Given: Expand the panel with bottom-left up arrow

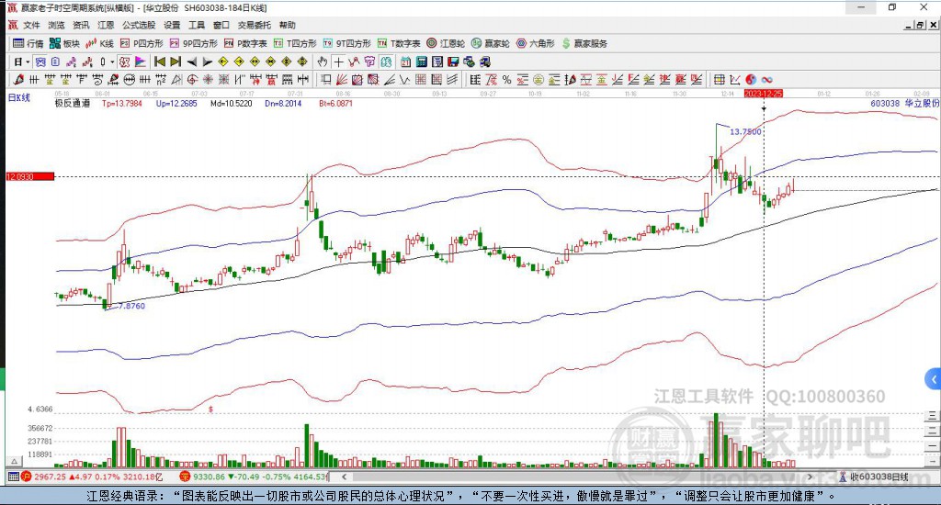Looking at the screenshot, I should (x=14, y=461).
